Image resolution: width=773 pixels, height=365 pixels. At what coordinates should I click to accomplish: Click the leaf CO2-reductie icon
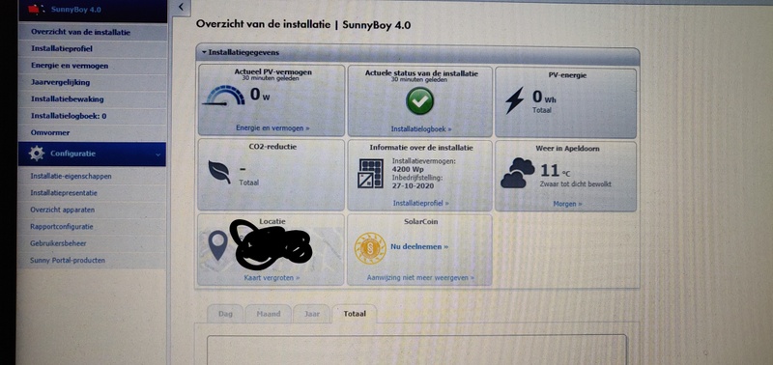tap(219, 172)
